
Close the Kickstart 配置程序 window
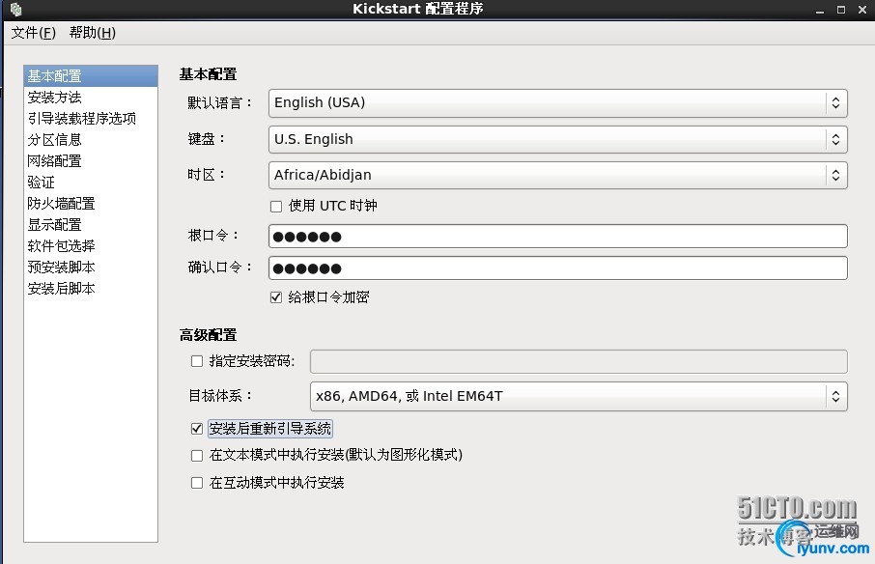[862, 10]
